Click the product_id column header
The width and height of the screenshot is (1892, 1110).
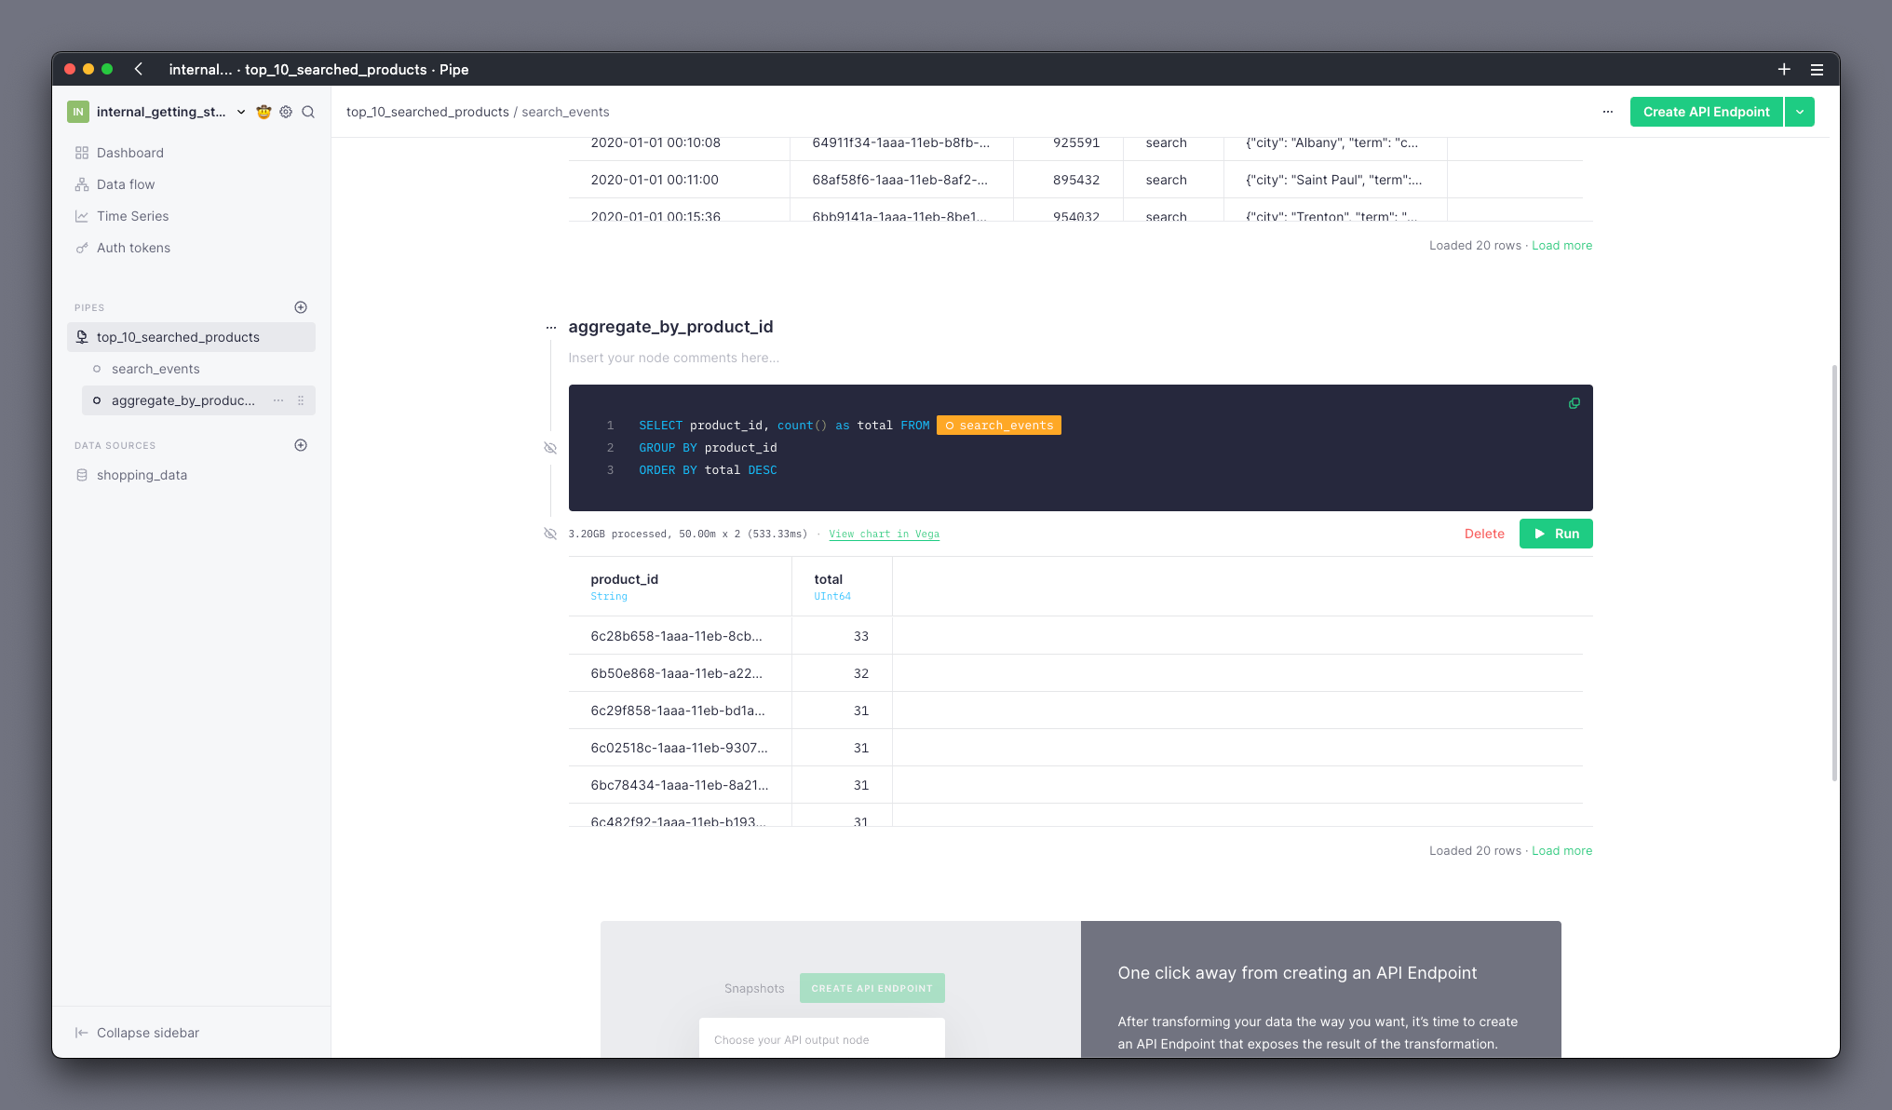coord(680,587)
